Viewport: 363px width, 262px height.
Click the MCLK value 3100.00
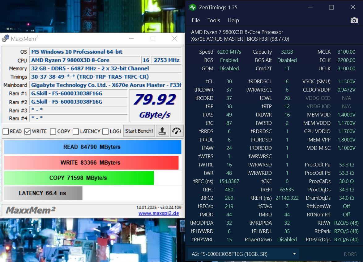346,52
